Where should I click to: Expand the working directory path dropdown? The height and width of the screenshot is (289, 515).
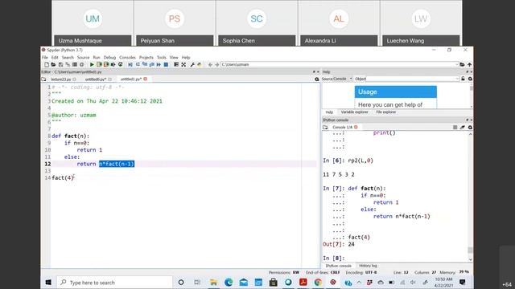pos(457,64)
